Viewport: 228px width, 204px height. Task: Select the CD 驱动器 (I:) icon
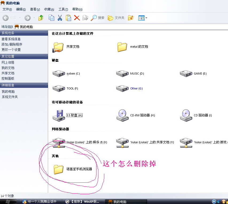coord(186,116)
